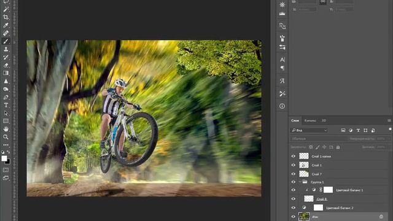This screenshot has width=393, height=221.
Task: Filter layers by pixel layers icon
Action: [343, 130]
